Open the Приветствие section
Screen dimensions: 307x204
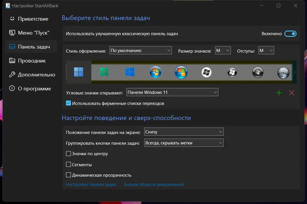(x=31, y=19)
